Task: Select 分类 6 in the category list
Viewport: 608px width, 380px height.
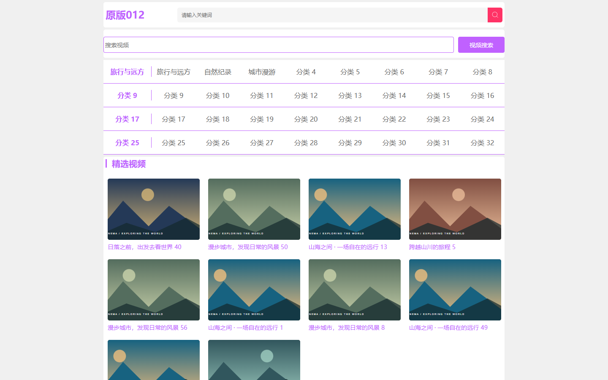Action: click(x=394, y=72)
